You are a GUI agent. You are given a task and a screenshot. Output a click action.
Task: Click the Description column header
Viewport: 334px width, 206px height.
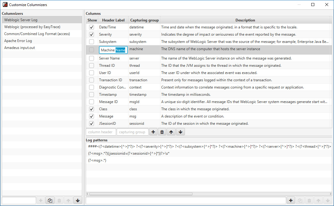[245, 20]
